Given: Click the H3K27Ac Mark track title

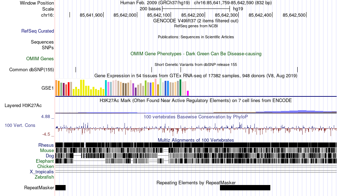Looking at the screenshot, I should pos(196,100).
